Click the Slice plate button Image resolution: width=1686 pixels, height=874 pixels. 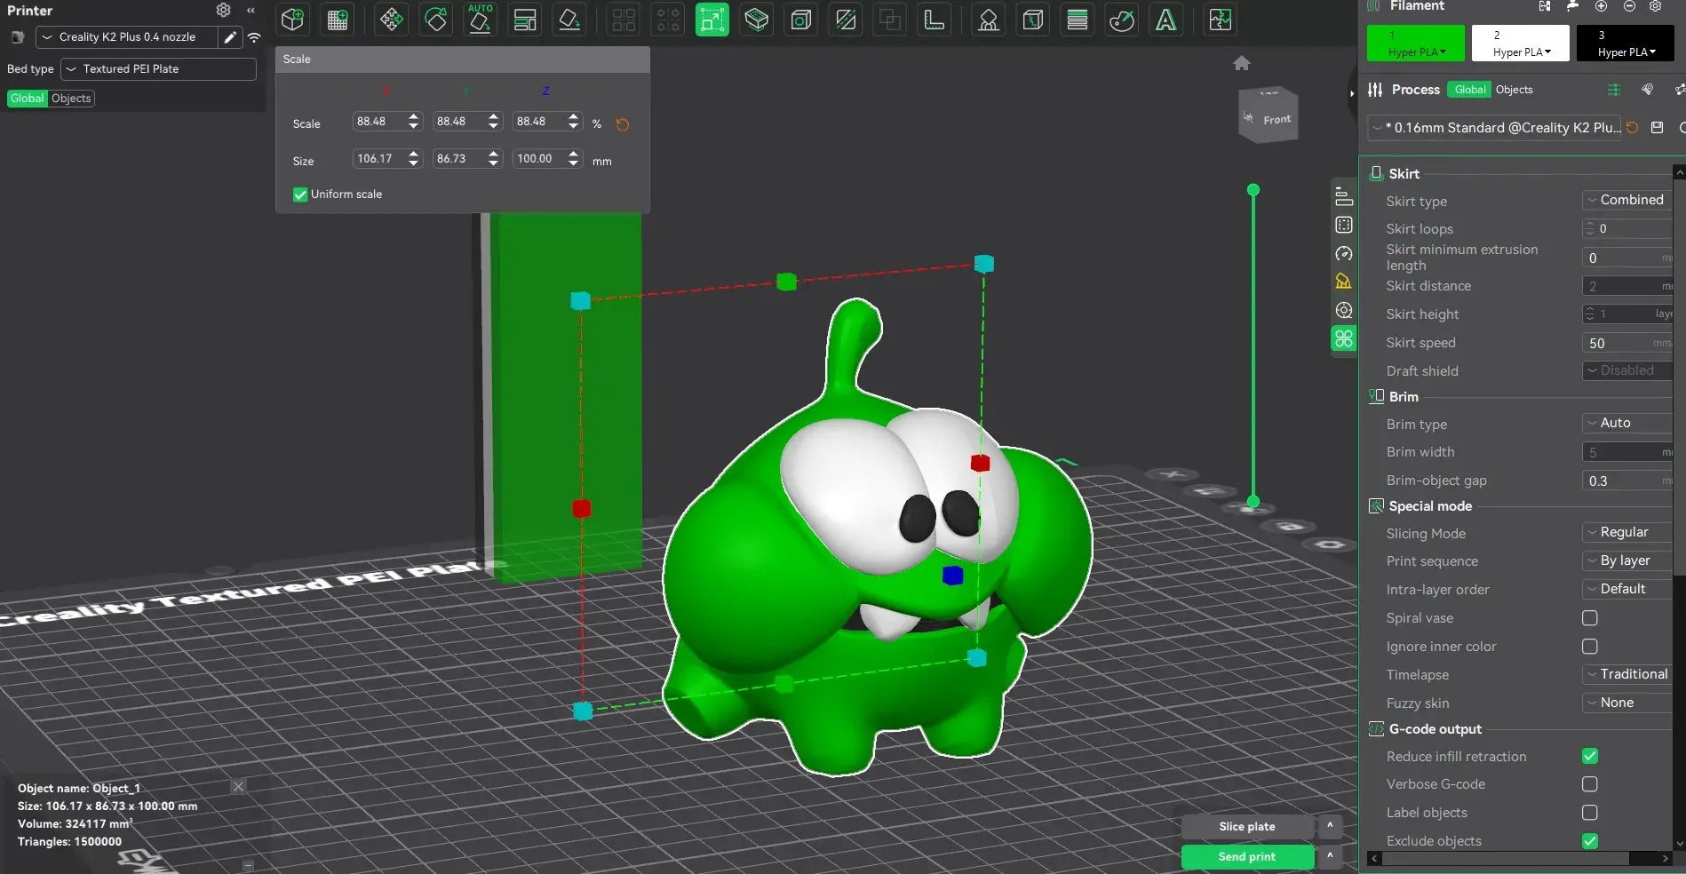(x=1247, y=827)
